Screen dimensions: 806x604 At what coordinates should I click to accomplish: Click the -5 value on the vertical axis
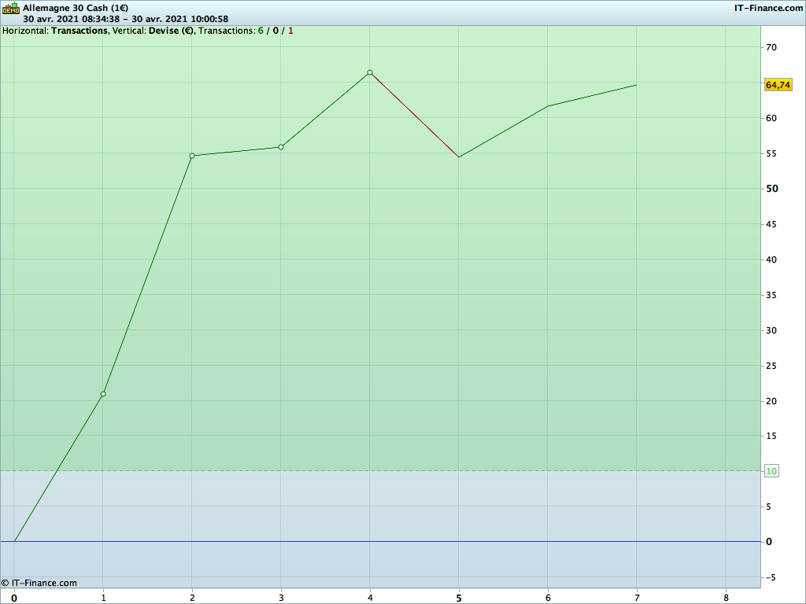(771, 577)
